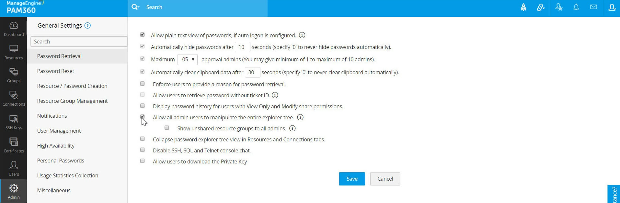Check Show unshared resource groups option

pyautogui.click(x=167, y=128)
